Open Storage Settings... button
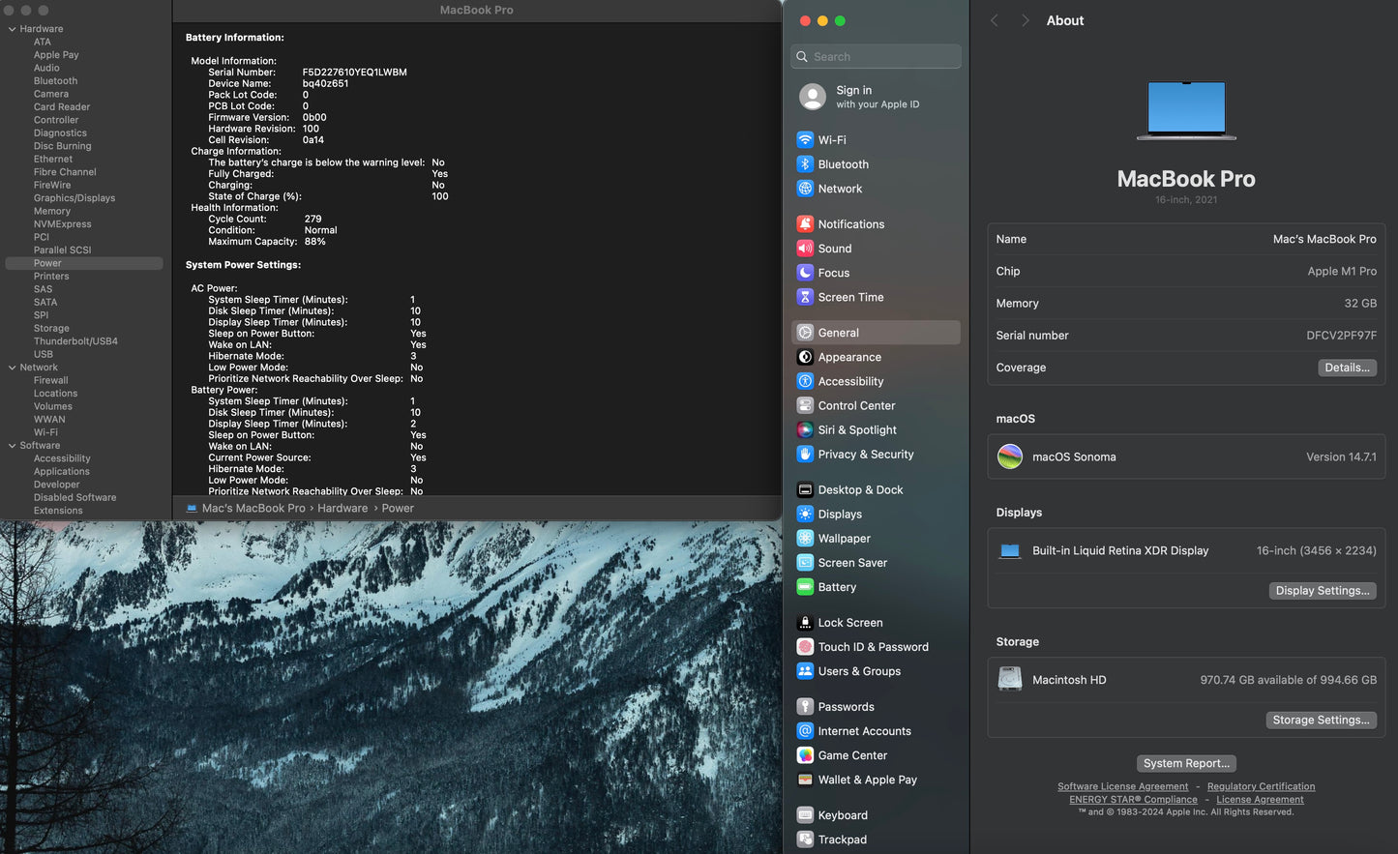Image resolution: width=1398 pixels, height=854 pixels. point(1321,720)
